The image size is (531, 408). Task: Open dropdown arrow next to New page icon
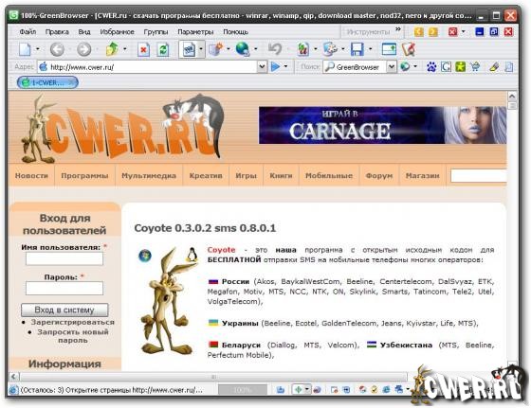[x=38, y=49]
